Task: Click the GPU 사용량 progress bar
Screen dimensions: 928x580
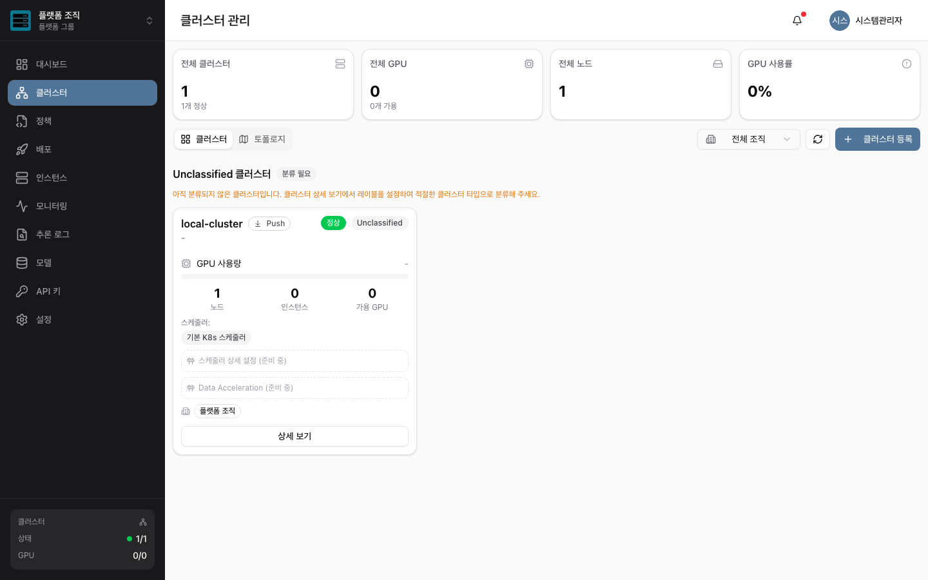Action: click(295, 276)
